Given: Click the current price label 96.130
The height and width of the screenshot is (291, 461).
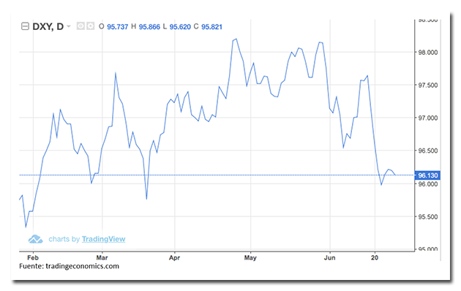Looking at the screenshot, I should (427, 175).
